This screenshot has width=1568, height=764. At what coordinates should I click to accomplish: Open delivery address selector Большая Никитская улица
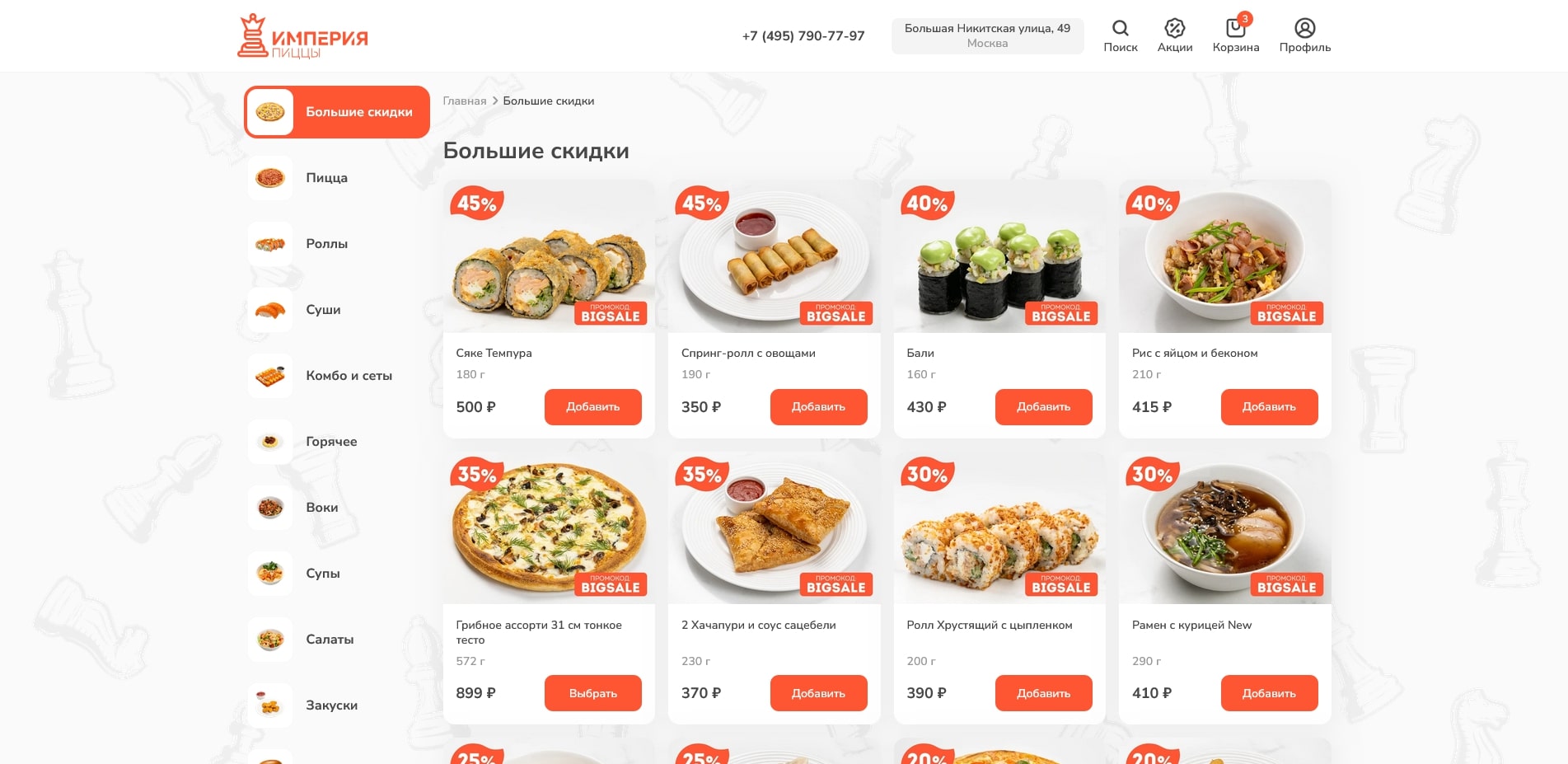(x=987, y=36)
